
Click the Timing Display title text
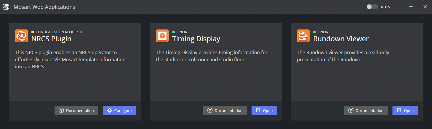pos(196,39)
